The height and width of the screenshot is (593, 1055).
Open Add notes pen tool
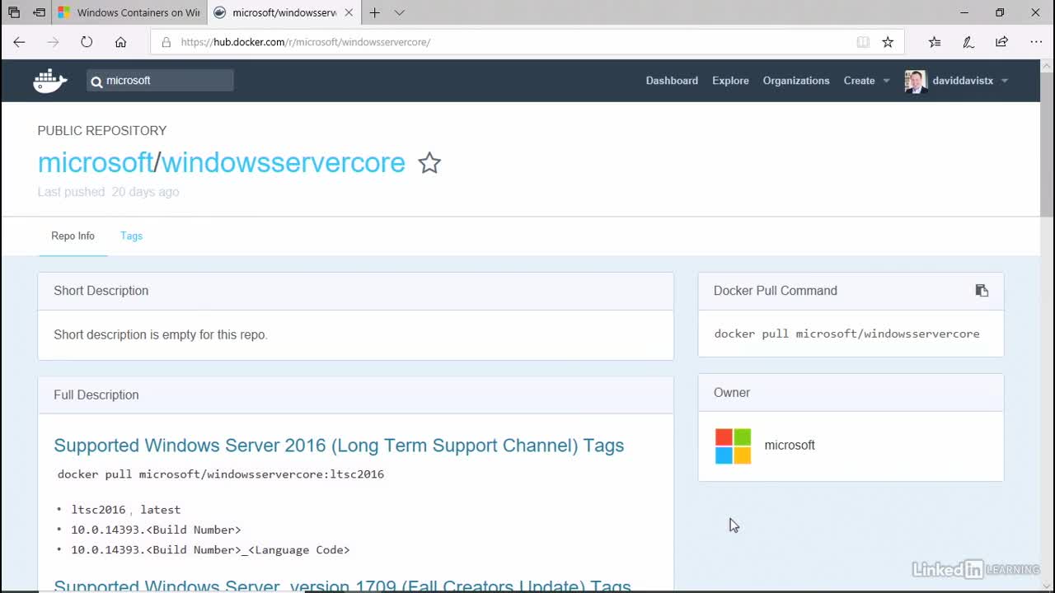pyautogui.click(x=968, y=42)
